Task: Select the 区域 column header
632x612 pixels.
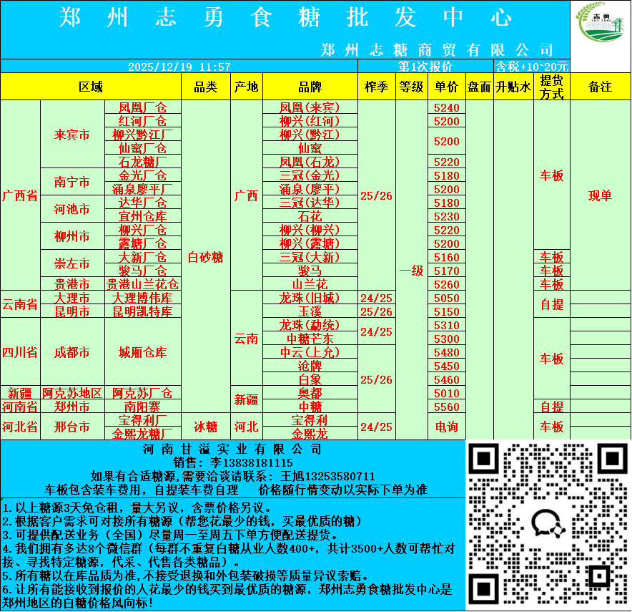Action: click(x=91, y=87)
